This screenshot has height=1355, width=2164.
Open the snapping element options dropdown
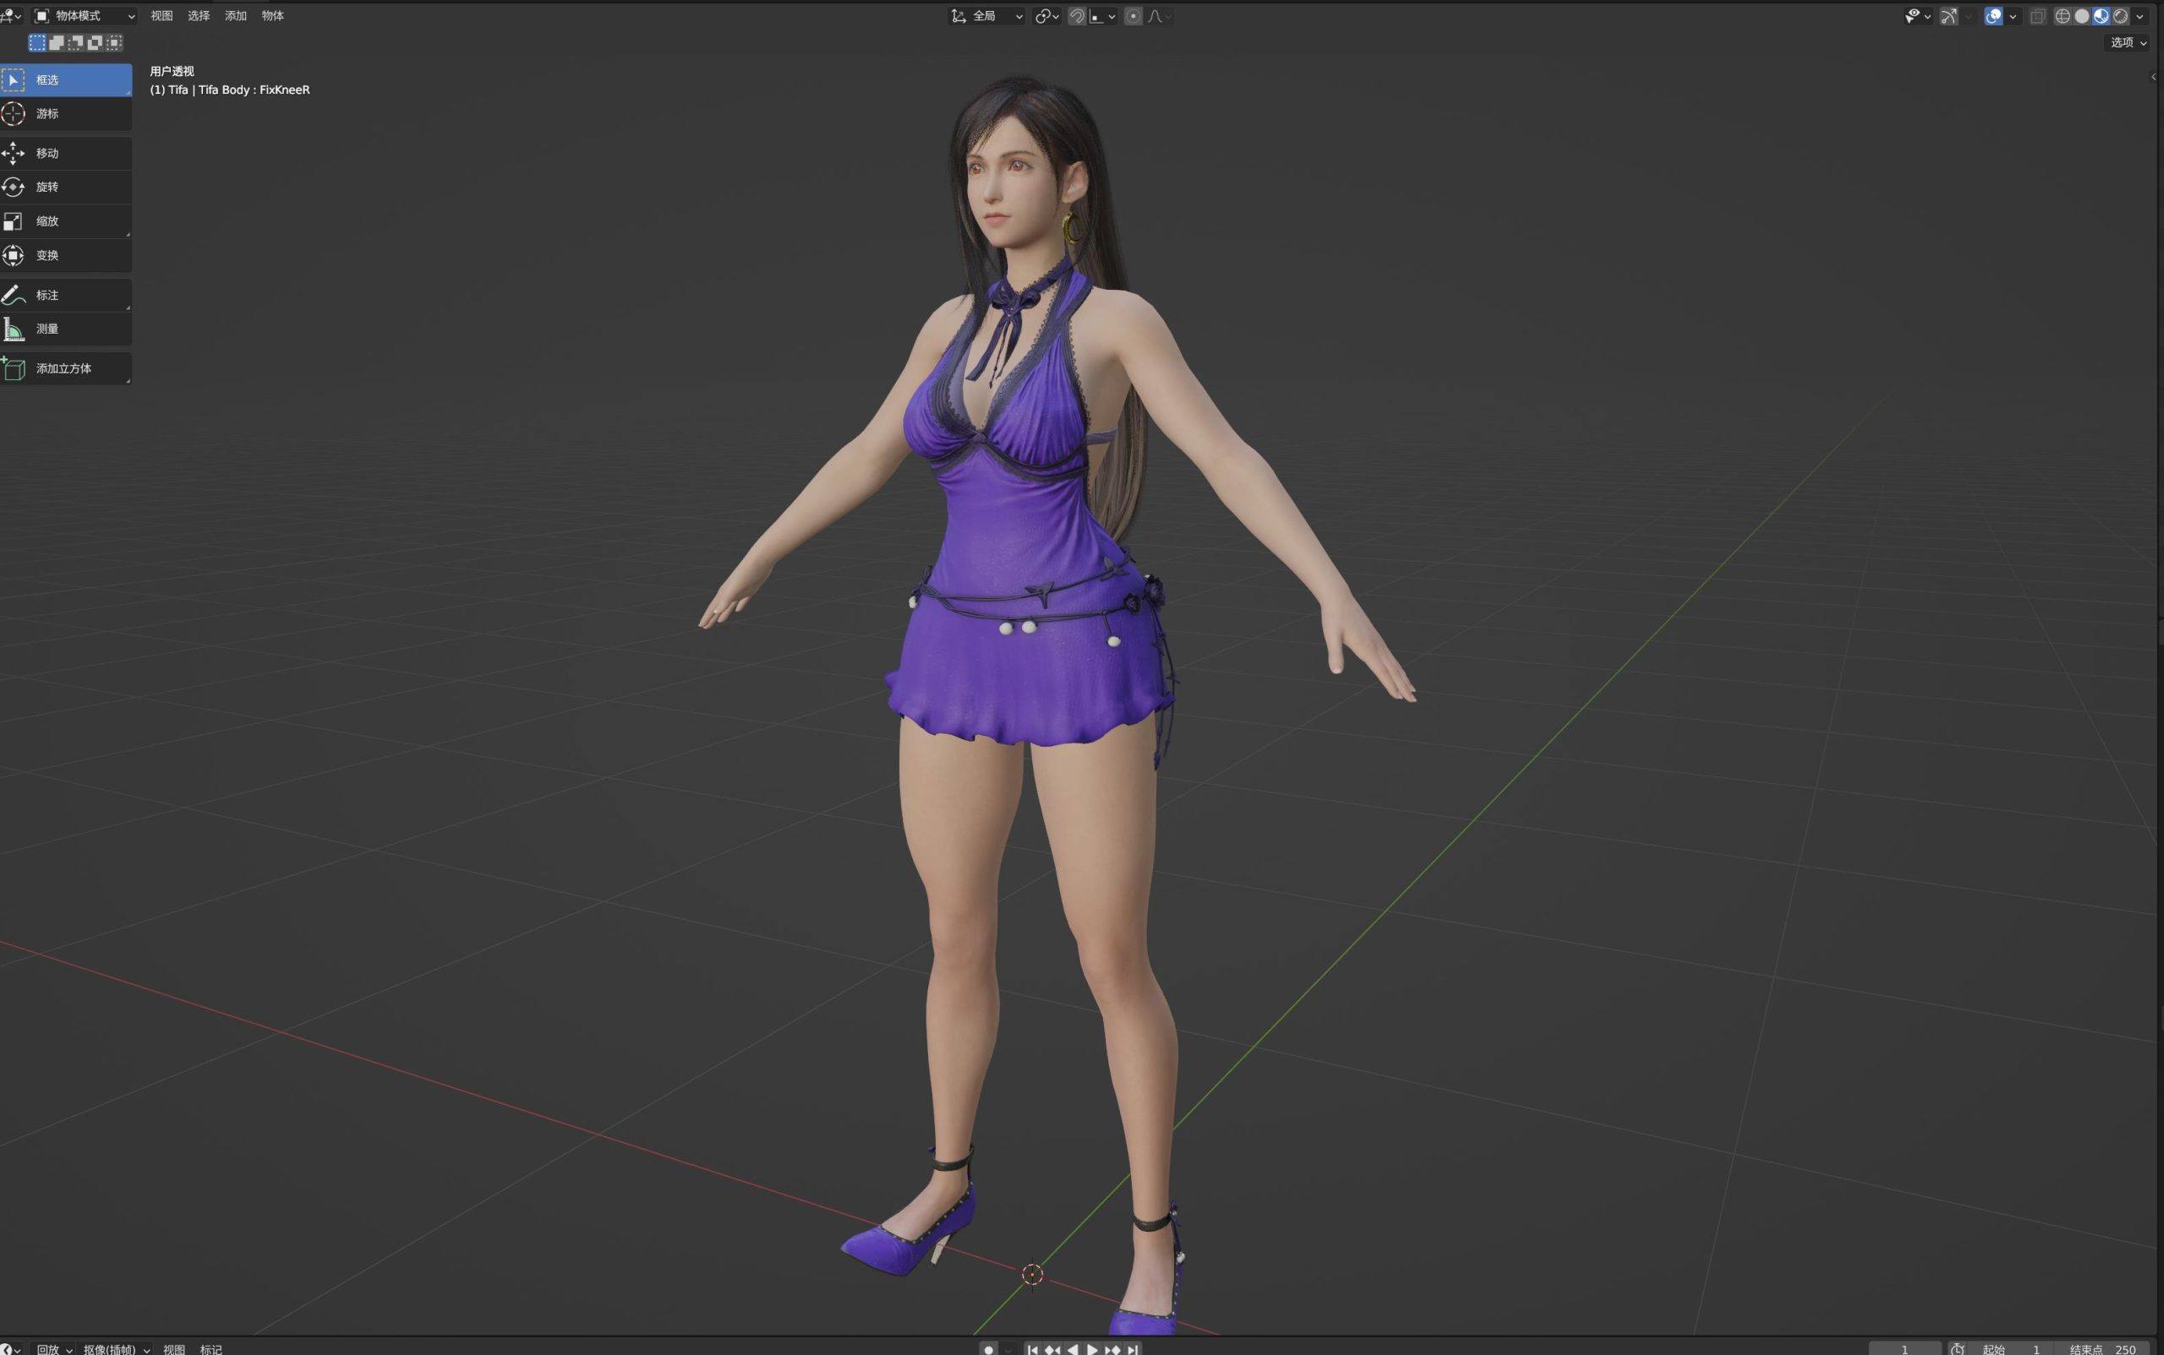(1103, 16)
